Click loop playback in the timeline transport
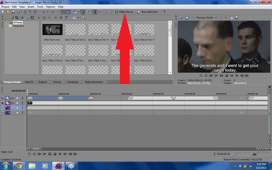The width and height of the screenshot is (272, 170). pyautogui.click(x=34, y=154)
